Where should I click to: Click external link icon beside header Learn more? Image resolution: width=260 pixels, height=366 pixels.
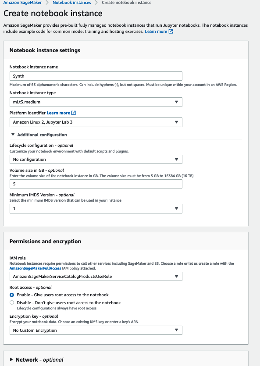[x=171, y=32]
